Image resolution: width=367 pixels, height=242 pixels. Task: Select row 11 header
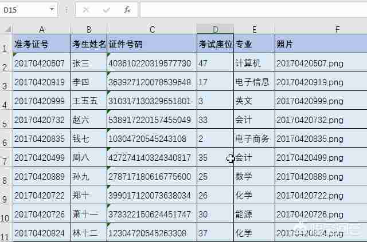pyautogui.click(x=6, y=233)
